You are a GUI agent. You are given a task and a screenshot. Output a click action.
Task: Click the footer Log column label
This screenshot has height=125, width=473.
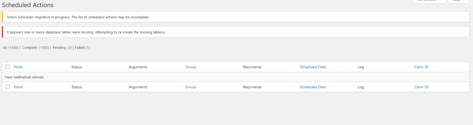pyautogui.click(x=361, y=87)
